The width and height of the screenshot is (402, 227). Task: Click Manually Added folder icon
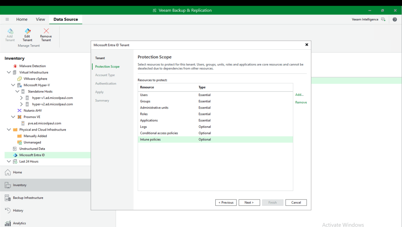click(x=19, y=136)
